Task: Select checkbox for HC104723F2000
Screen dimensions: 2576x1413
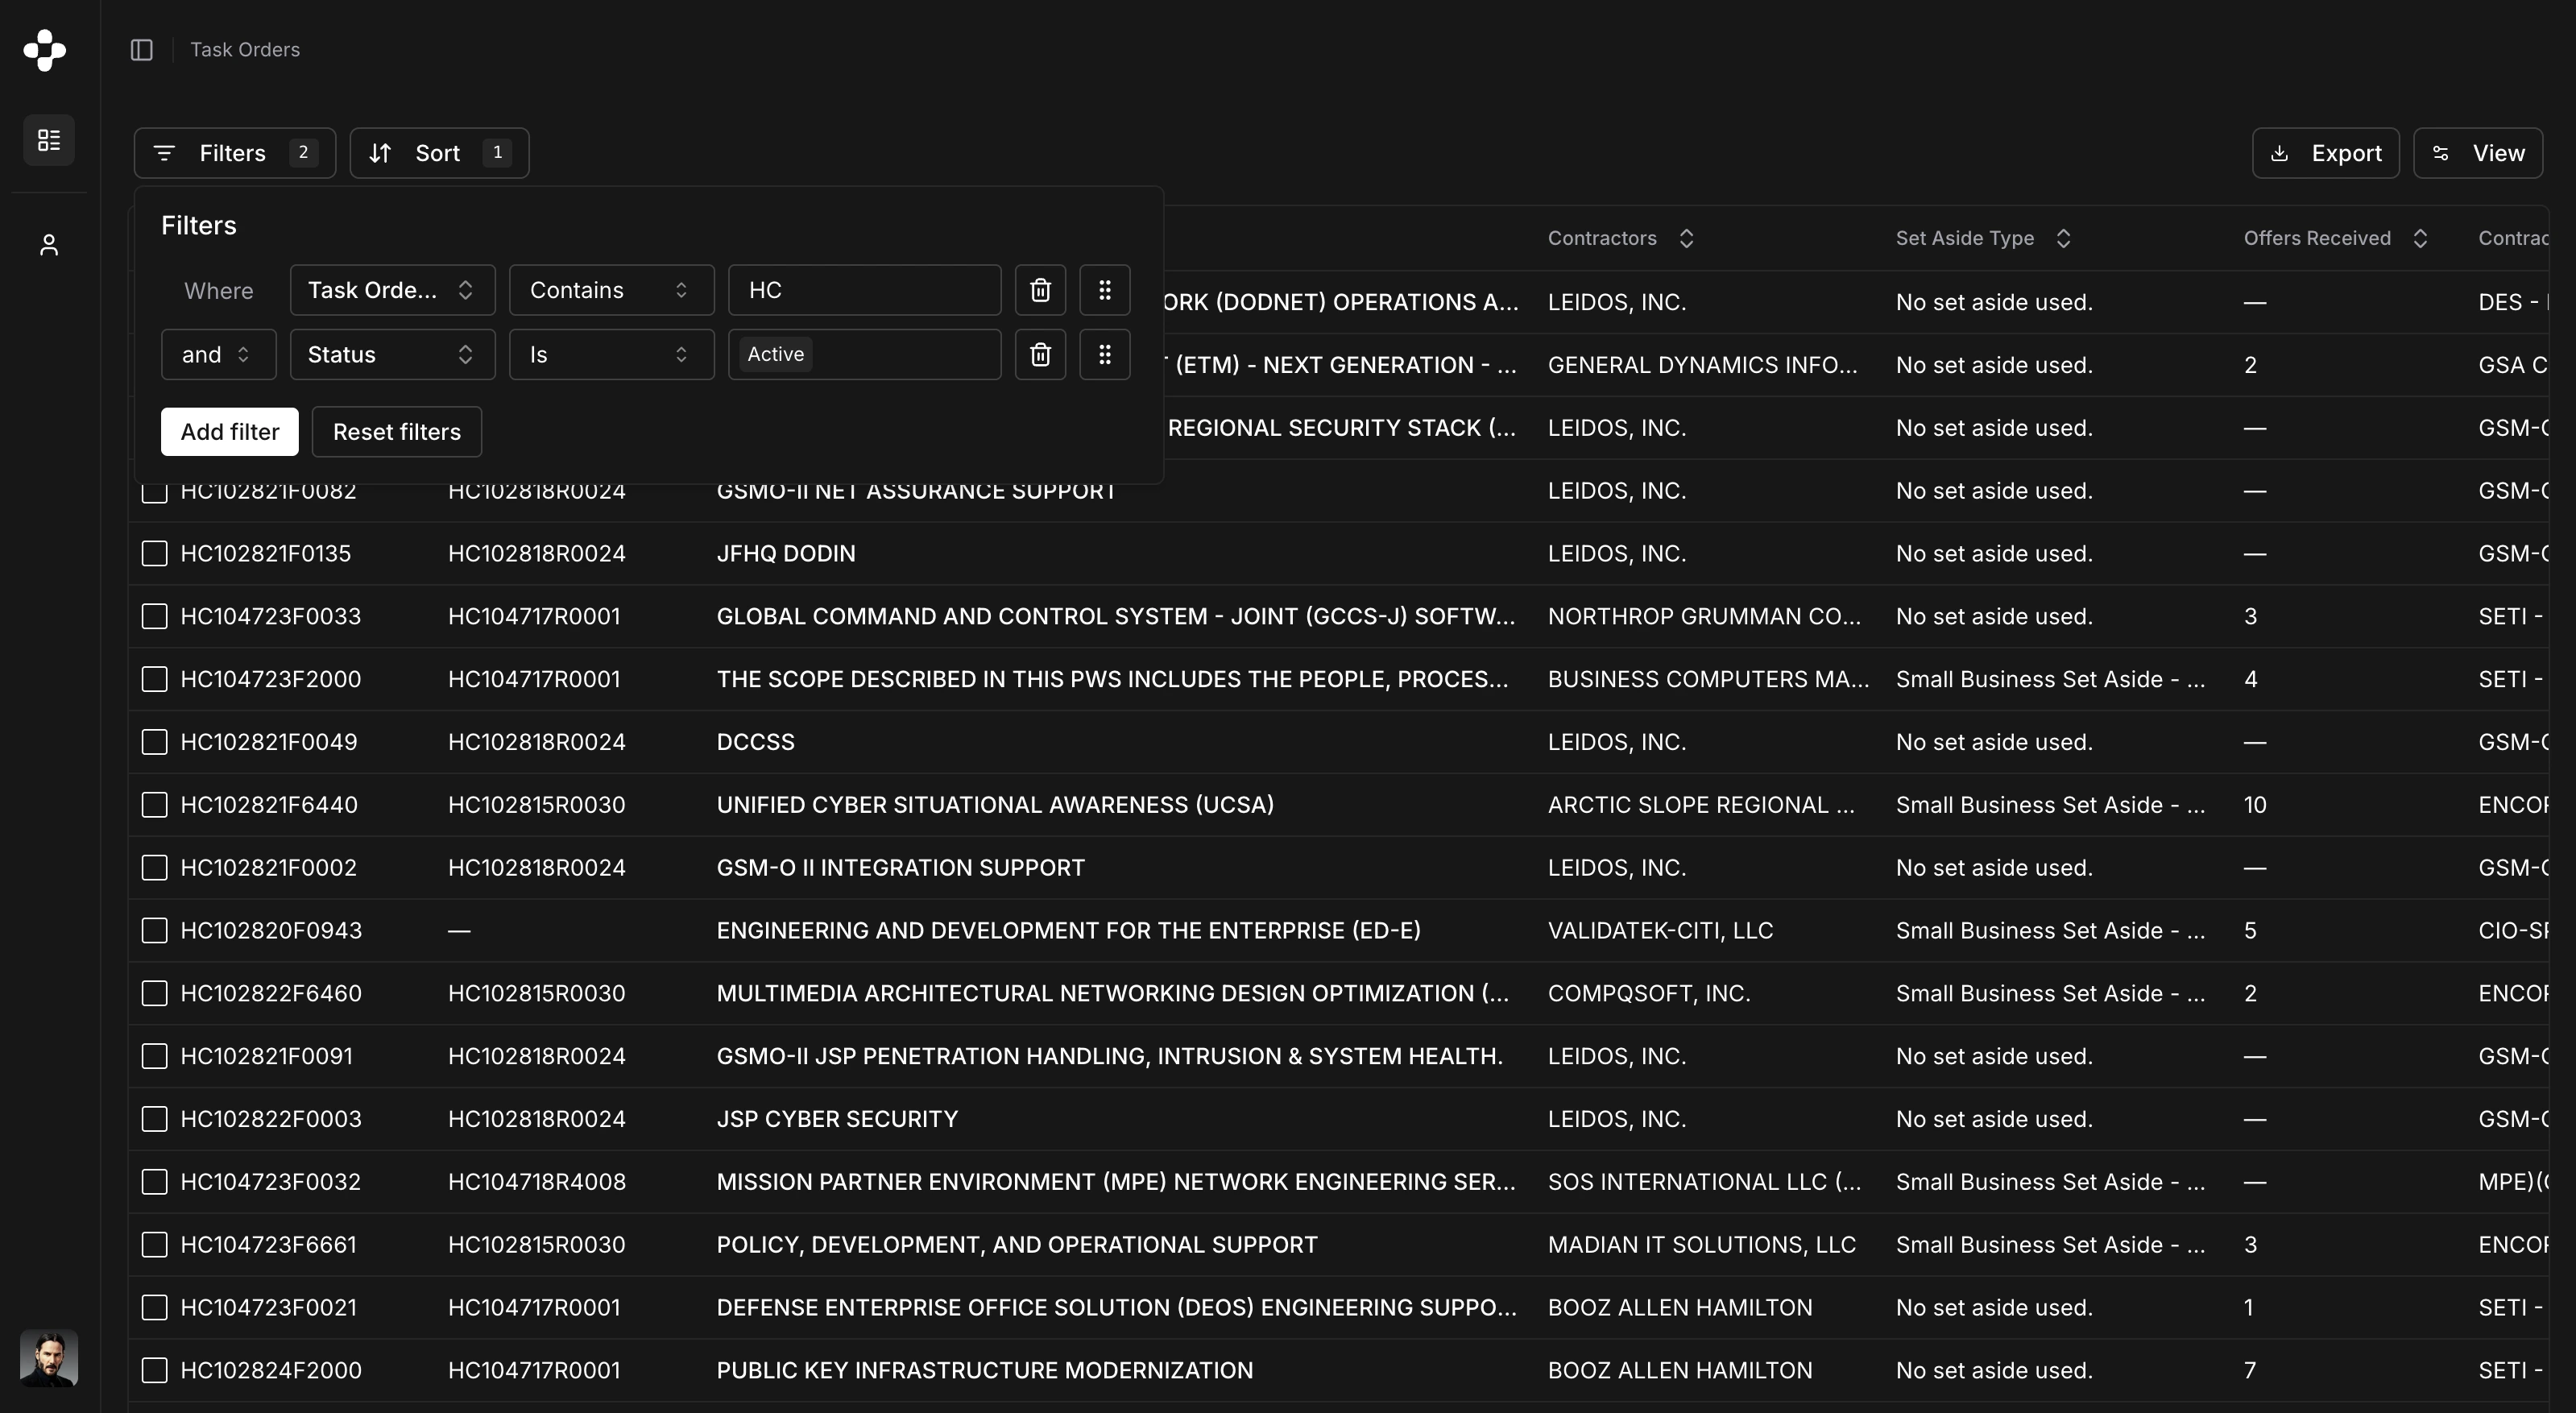Action: (154, 679)
